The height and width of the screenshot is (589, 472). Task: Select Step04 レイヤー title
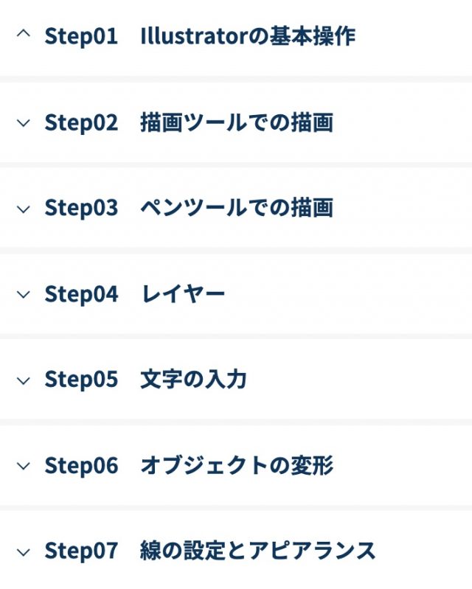click(183, 294)
